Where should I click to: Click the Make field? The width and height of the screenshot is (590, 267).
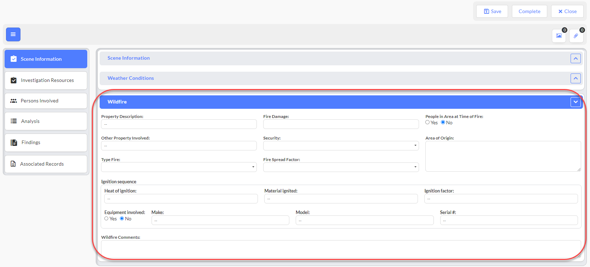[x=220, y=220]
